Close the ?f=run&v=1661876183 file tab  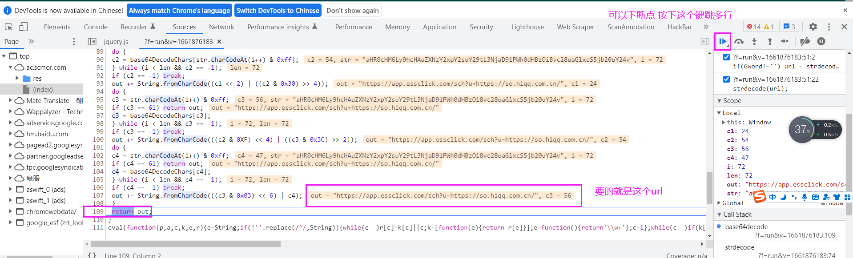219,41
